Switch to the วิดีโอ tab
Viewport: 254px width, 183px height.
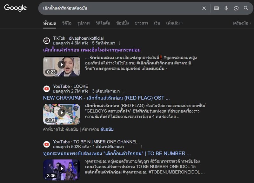(x=67, y=23)
